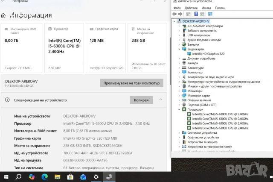Screen dimensions: 273x182
Task: Click the Help icon in Device Manager toolbar
Action: (x=196, y=14)
